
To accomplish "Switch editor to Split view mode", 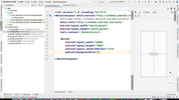I will coord(171,9).
